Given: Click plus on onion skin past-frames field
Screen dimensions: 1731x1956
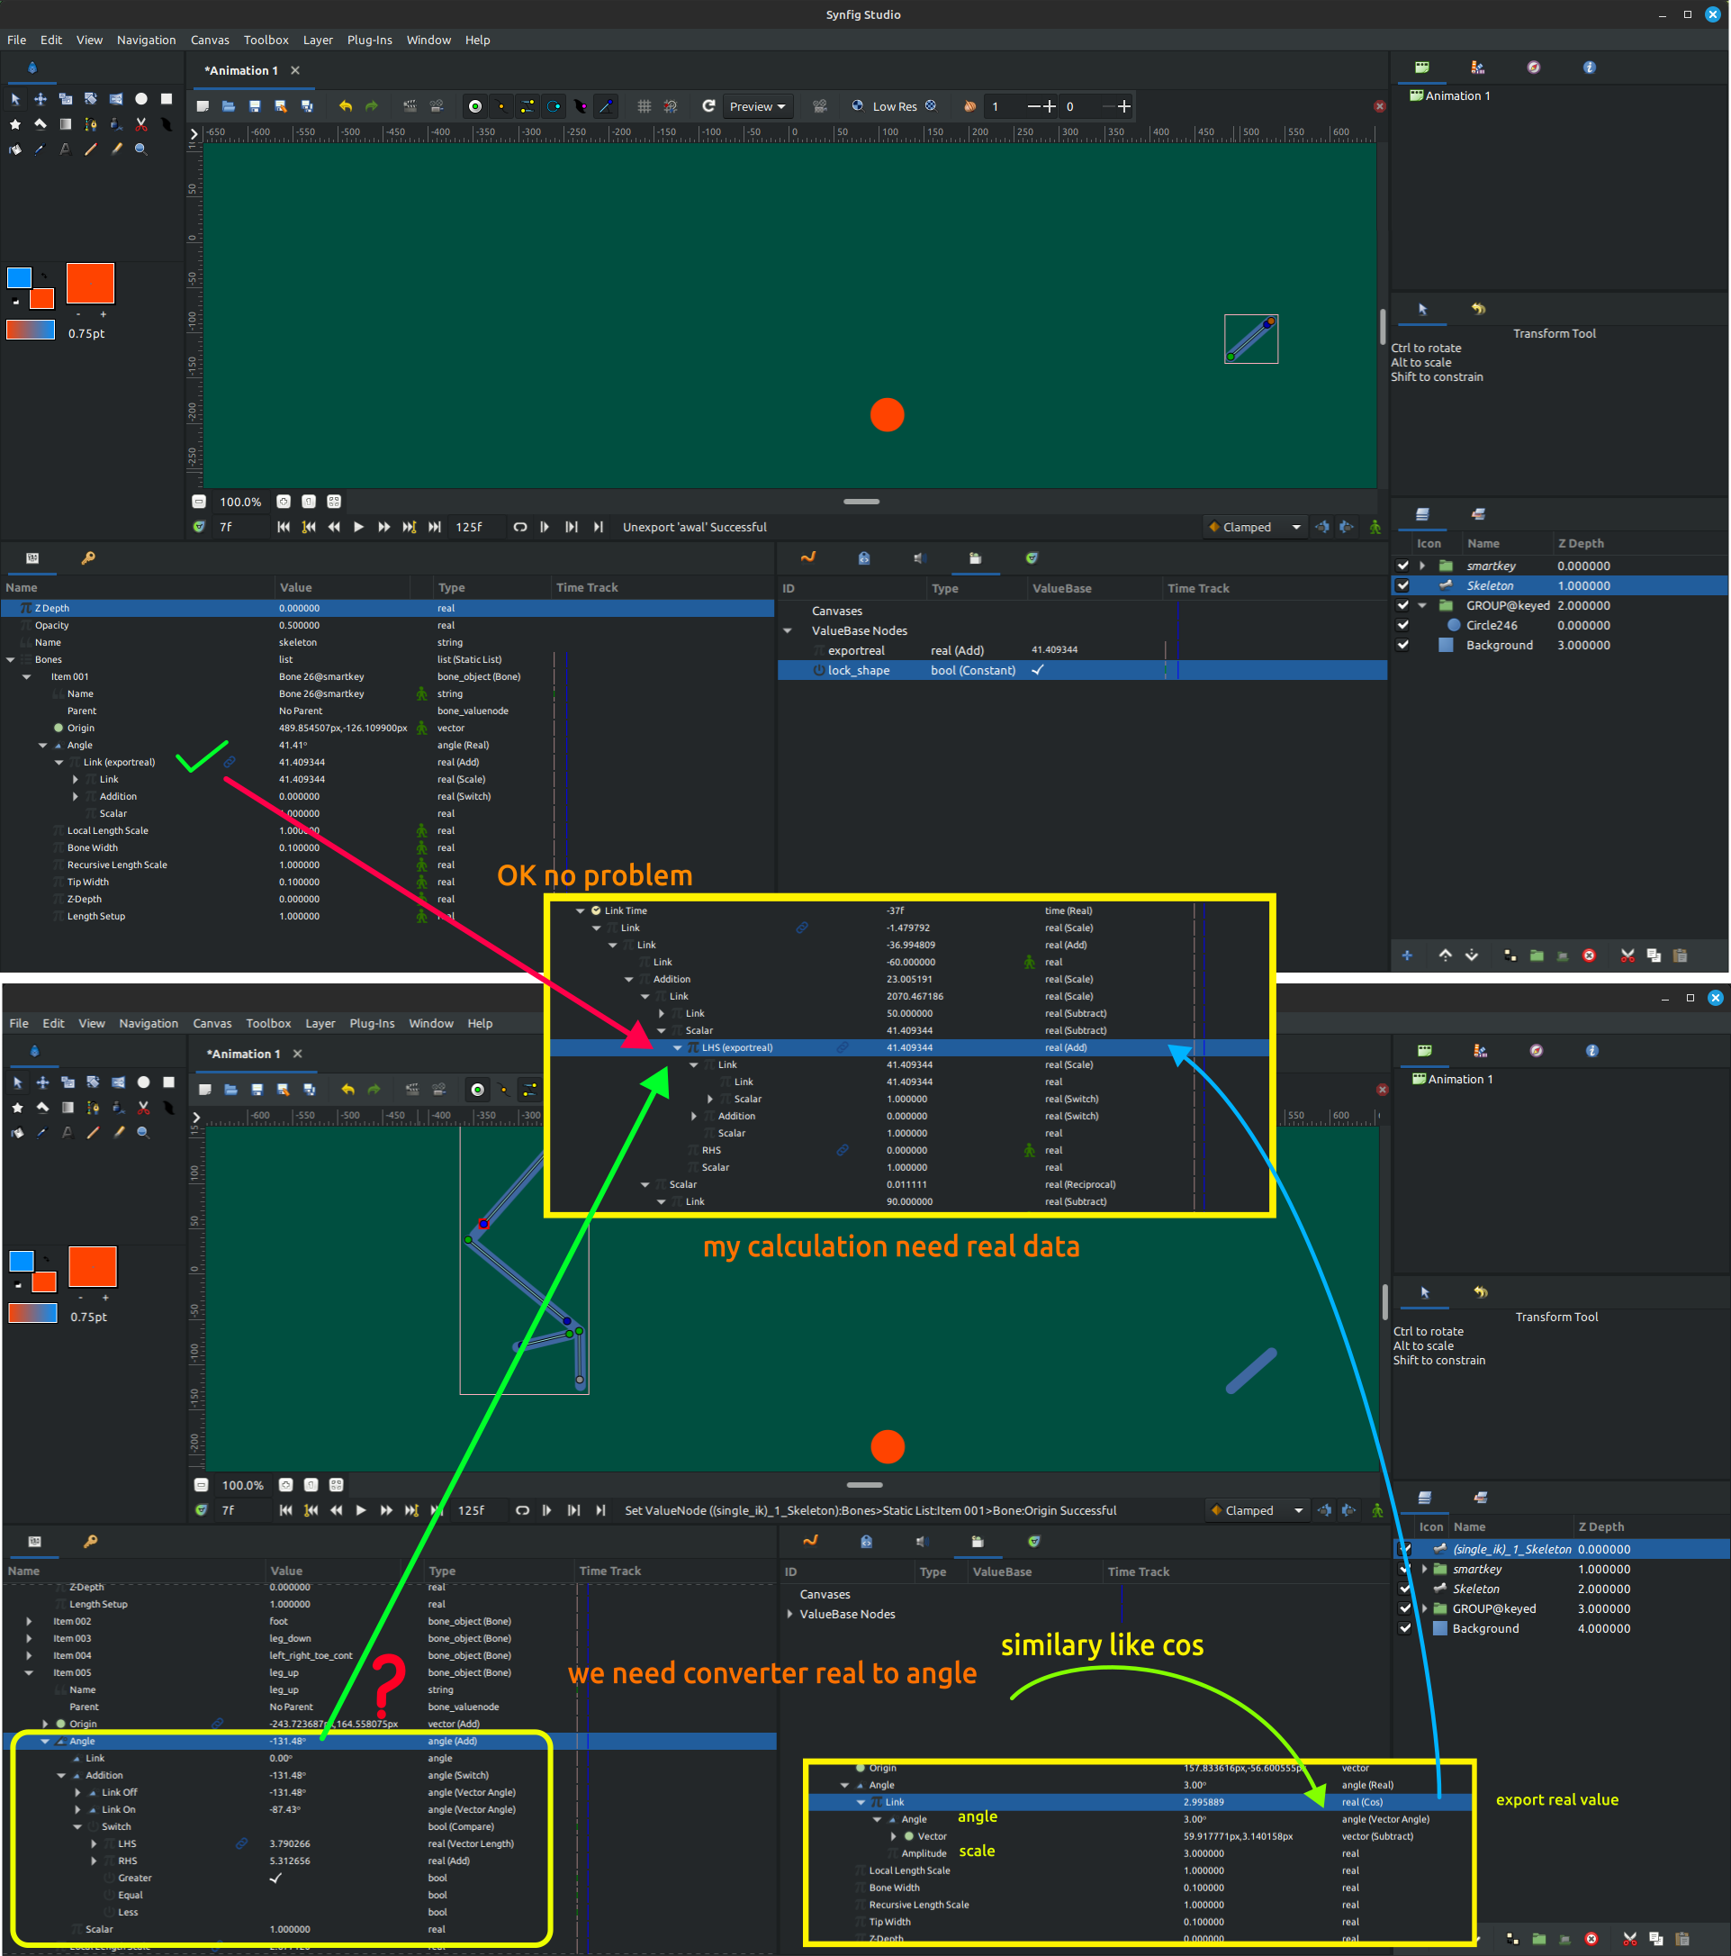Looking at the screenshot, I should [x=1049, y=106].
